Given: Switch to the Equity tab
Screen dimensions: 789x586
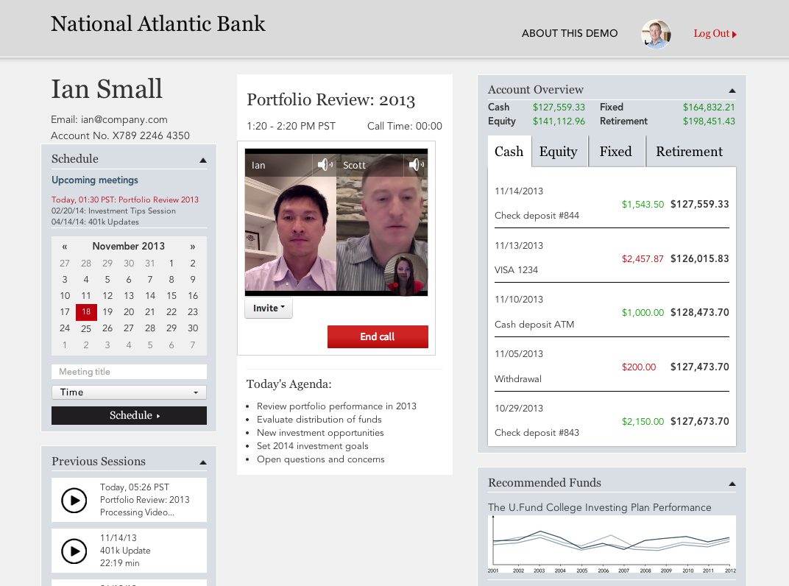Looking at the screenshot, I should (559, 152).
